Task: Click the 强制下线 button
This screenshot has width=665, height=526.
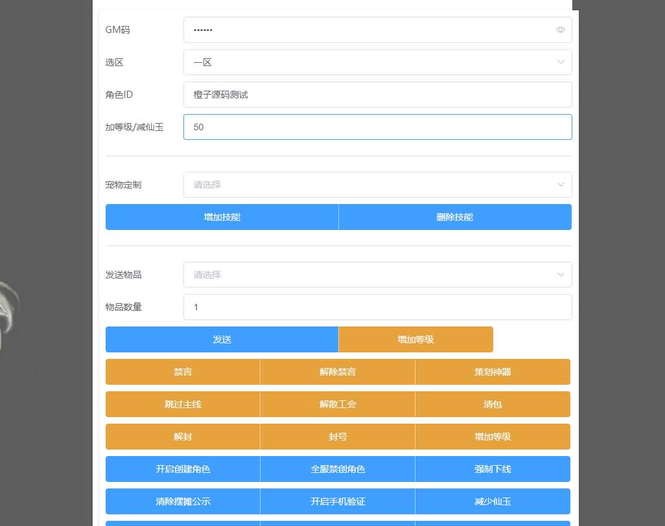Action: (493, 469)
